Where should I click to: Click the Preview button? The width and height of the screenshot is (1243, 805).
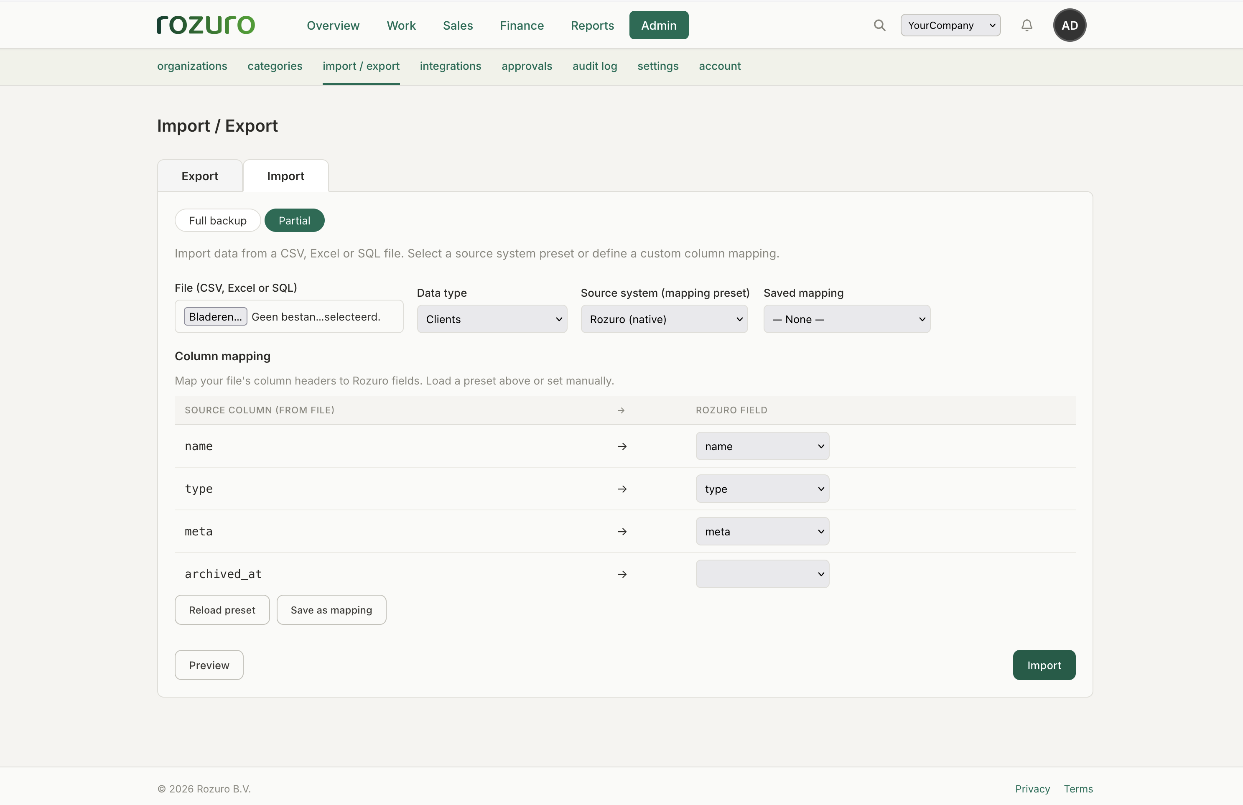[209, 665]
